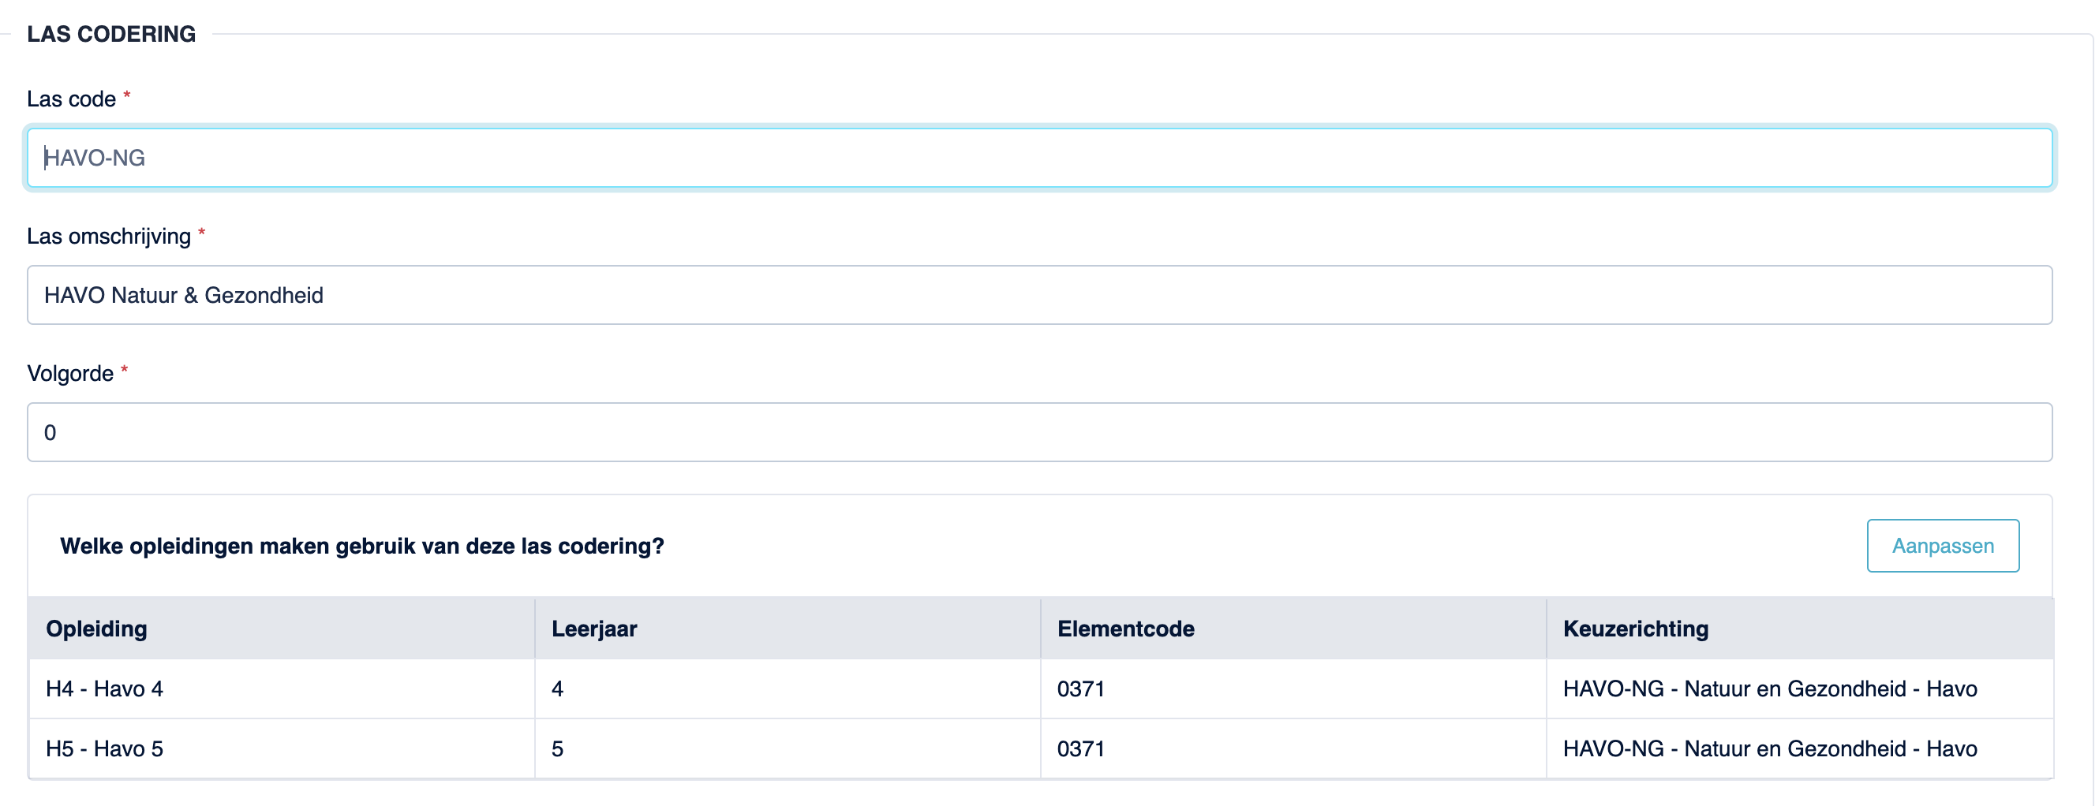Select the H4 - Havo 4 cell

282,688
